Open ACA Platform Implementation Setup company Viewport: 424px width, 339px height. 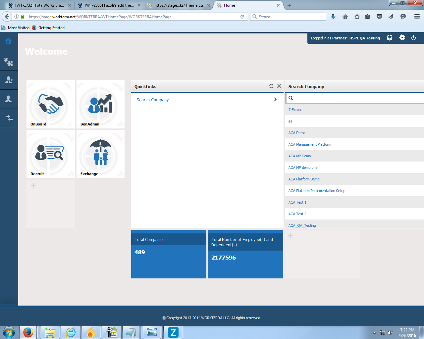click(x=317, y=191)
